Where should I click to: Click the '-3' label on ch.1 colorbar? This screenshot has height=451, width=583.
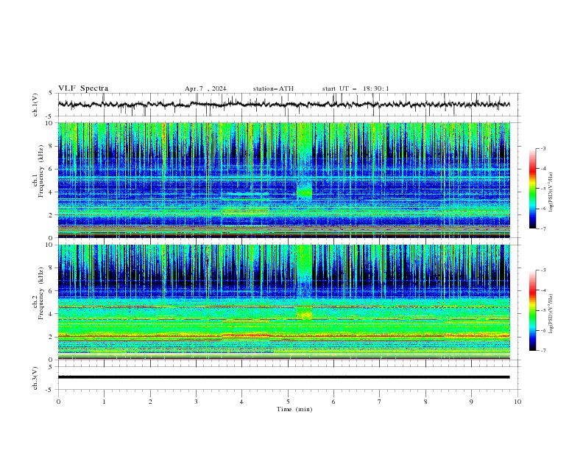tap(543, 148)
